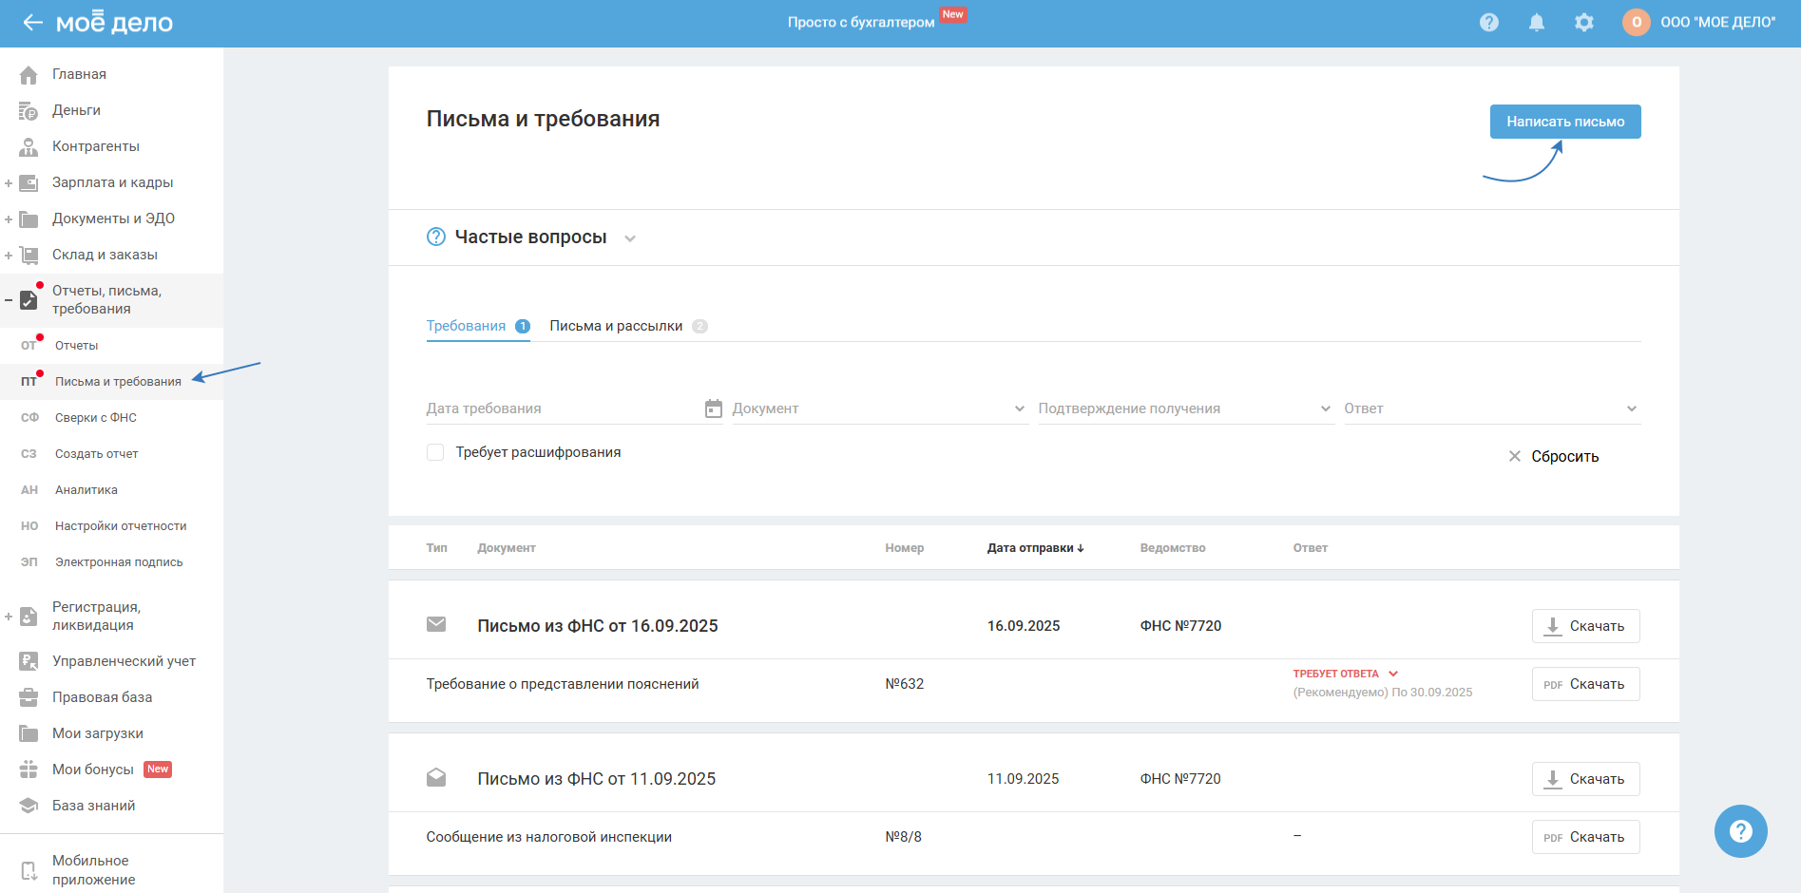The image size is (1801, 893).
Task: Open Сверки с ФНС in the sidebar
Action: (x=96, y=418)
